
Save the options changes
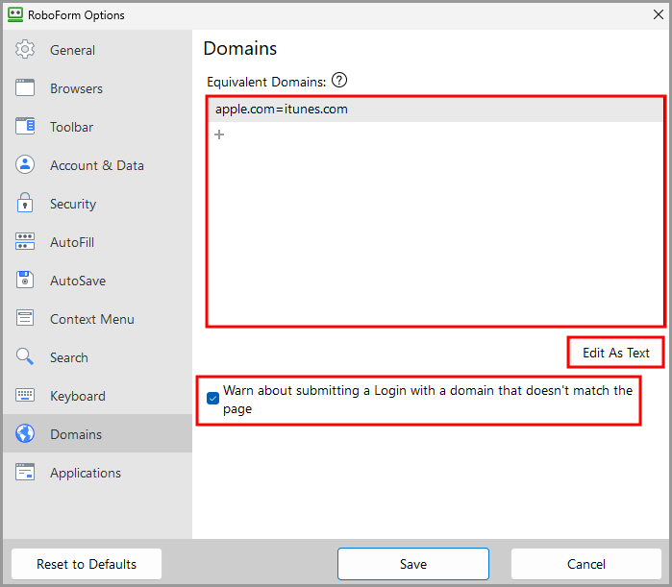pos(413,564)
